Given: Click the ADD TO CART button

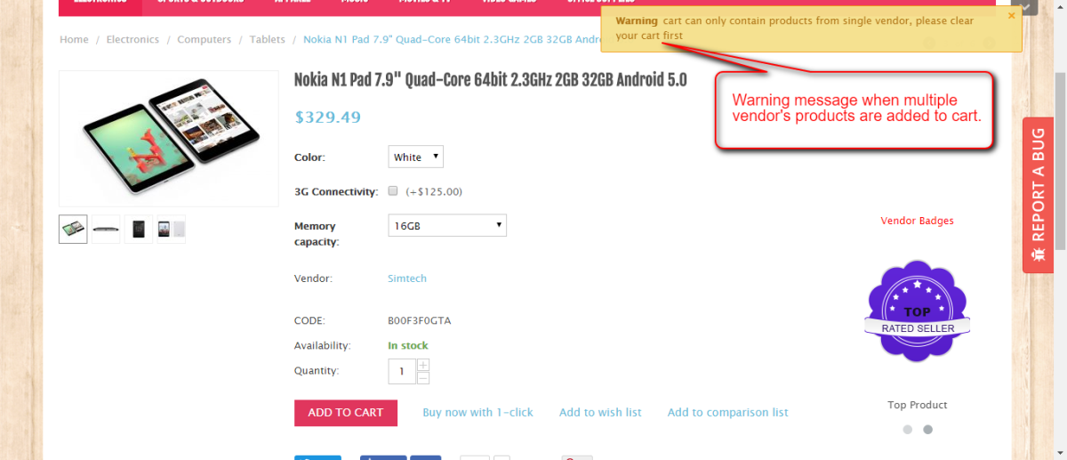Looking at the screenshot, I should pyautogui.click(x=346, y=413).
